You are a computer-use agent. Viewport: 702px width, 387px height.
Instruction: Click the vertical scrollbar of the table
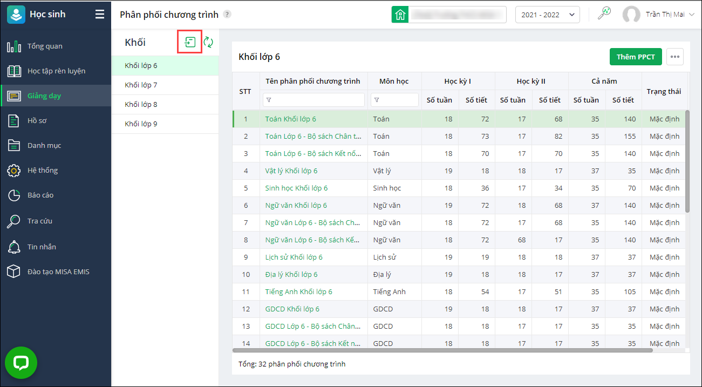click(x=687, y=161)
